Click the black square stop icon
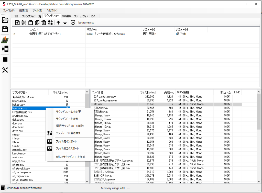The width and height of the screenshot is (262, 193). tap(5, 59)
